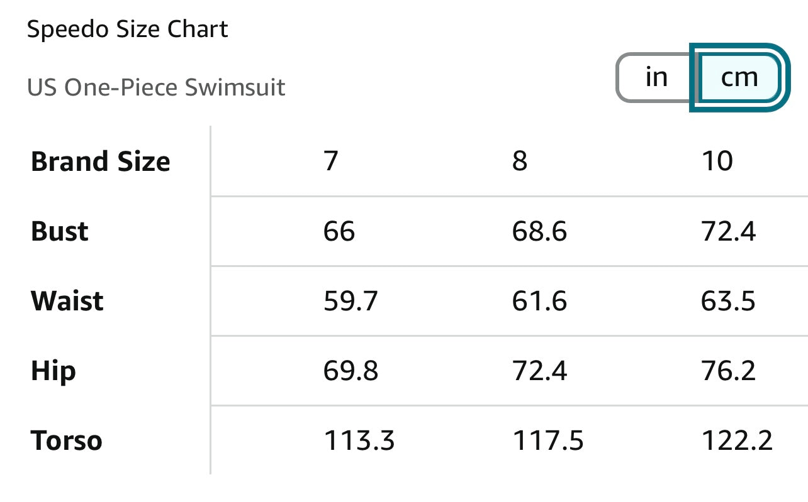Switch measurements to inches
This screenshot has height=502, width=808.
656,78
